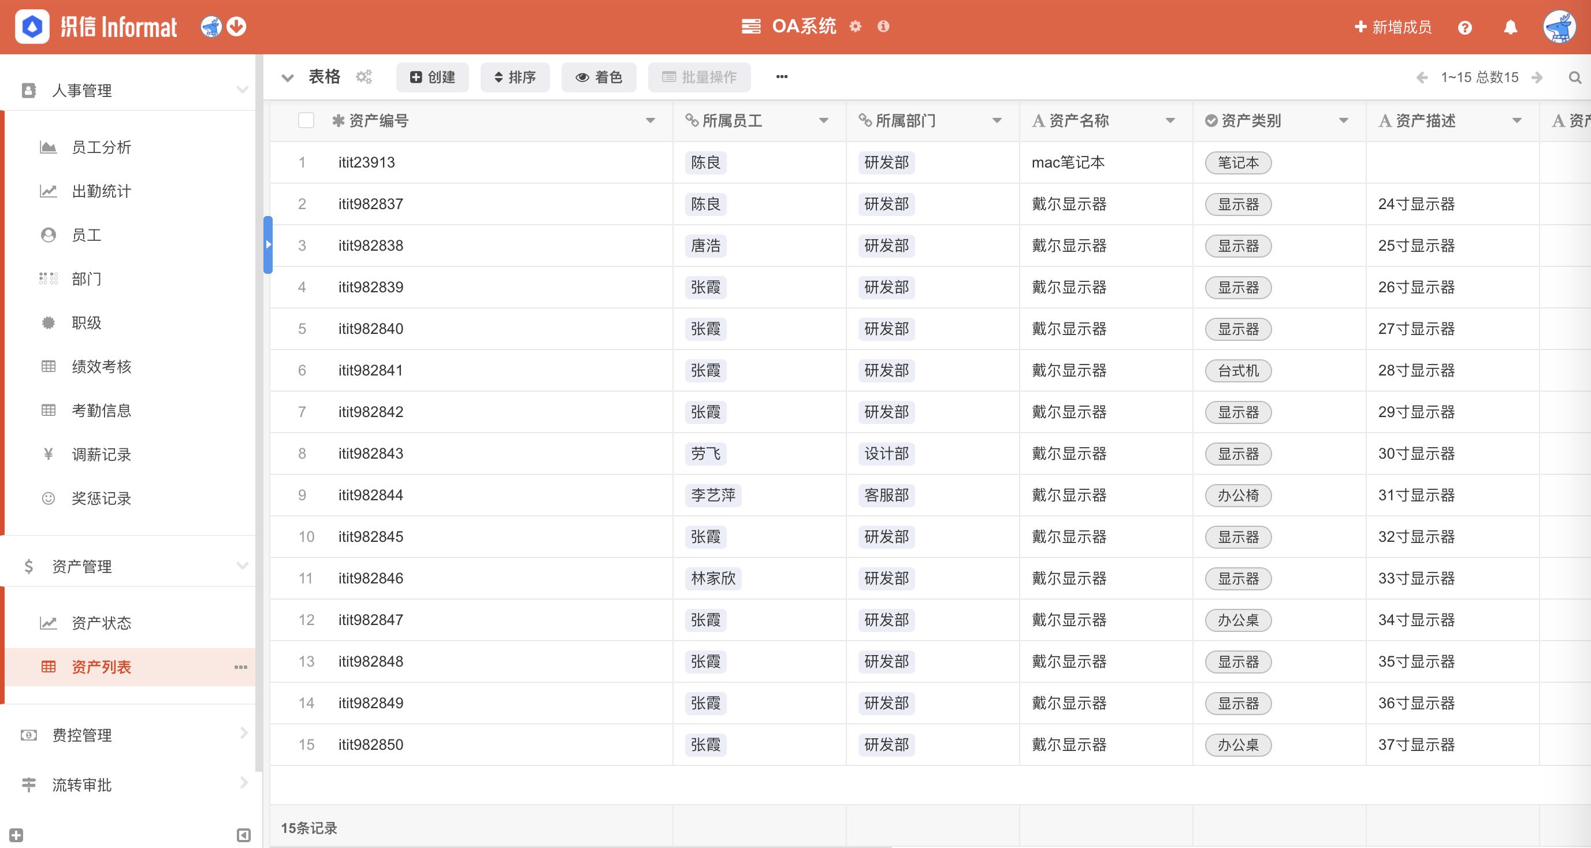Go to next page with right arrow

pyautogui.click(x=1537, y=77)
